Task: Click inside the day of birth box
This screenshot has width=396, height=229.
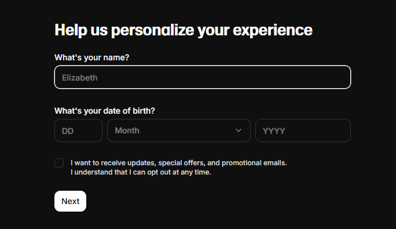Action: point(78,130)
